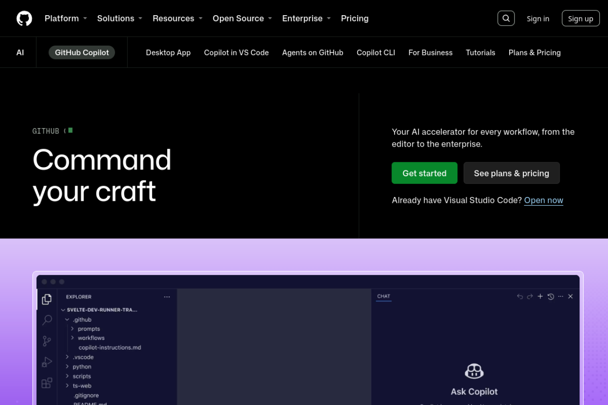This screenshot has height=405, width=608.
Task: Collapse the SVELTE-DEV-RUNNER-TRA root folder
Action: [63, 310]
